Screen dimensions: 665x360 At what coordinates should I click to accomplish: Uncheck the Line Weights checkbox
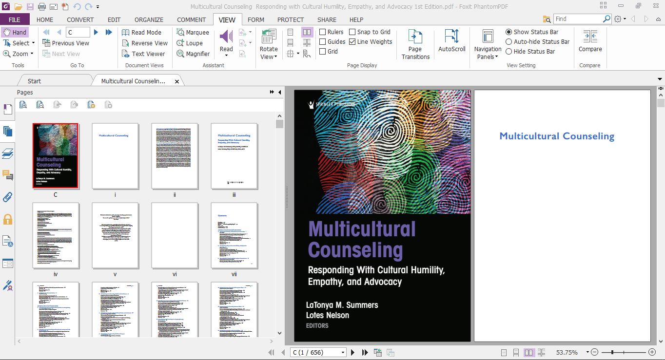352,41
